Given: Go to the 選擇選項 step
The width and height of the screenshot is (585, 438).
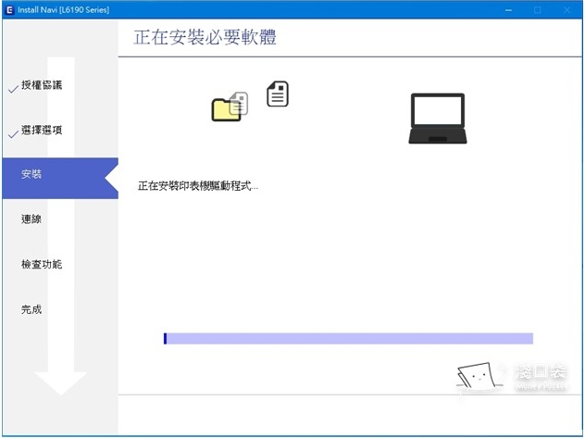Looking at the screenshot, I should coord(42,131).
